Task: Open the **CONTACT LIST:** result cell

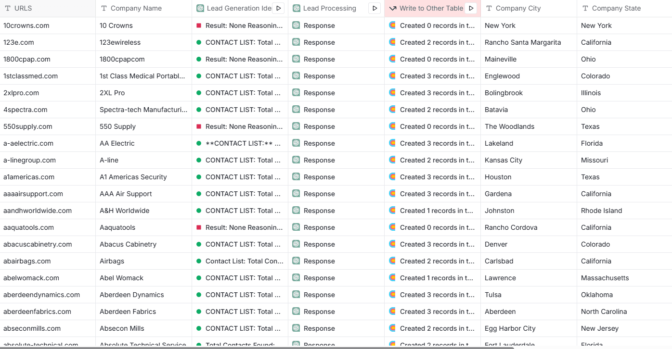Action: coord(240,143)
